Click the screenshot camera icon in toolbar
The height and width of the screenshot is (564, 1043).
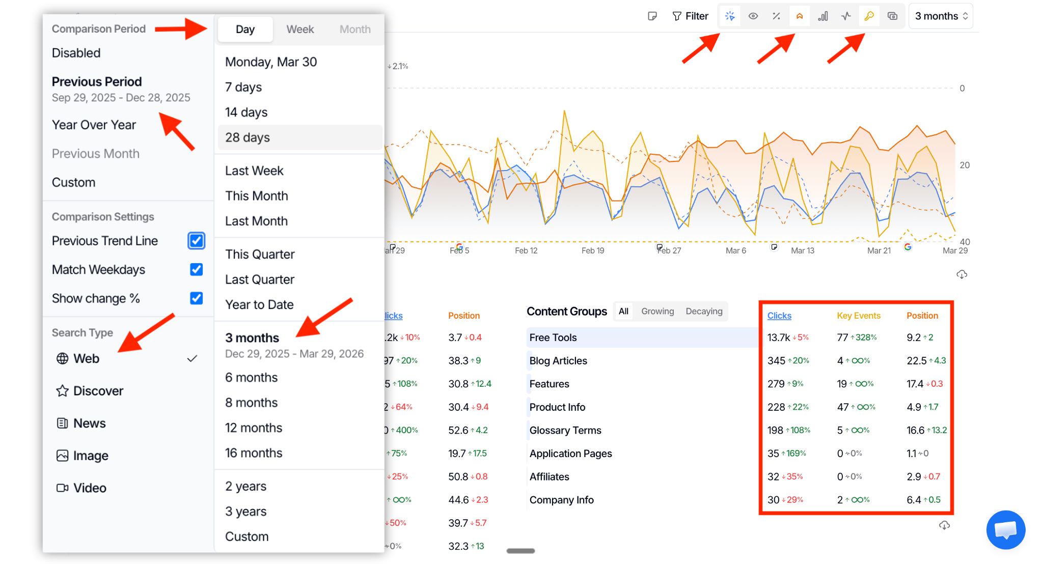[892, 16]
